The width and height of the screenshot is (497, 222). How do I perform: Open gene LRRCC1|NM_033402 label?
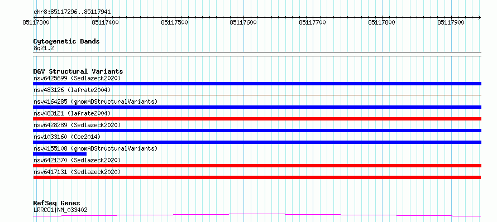click(x=60, y=210)
